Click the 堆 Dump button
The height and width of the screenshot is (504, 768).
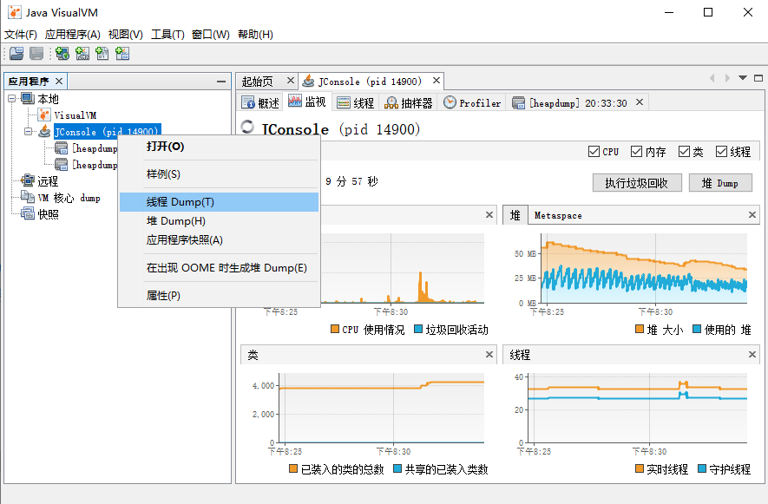(720, 183)
